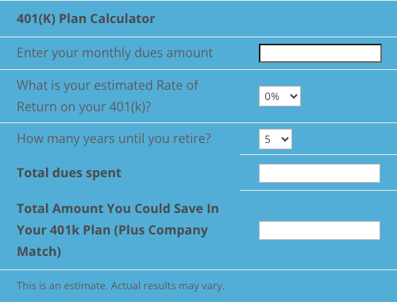Click the chevron arrow beside the 5 value
Screen dimensions: 397x302
[x=285, y=139]
